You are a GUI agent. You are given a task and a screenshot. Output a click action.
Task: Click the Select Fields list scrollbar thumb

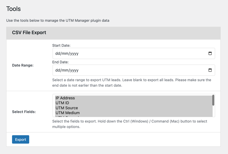pyautogui.click(x=213, y=100)
